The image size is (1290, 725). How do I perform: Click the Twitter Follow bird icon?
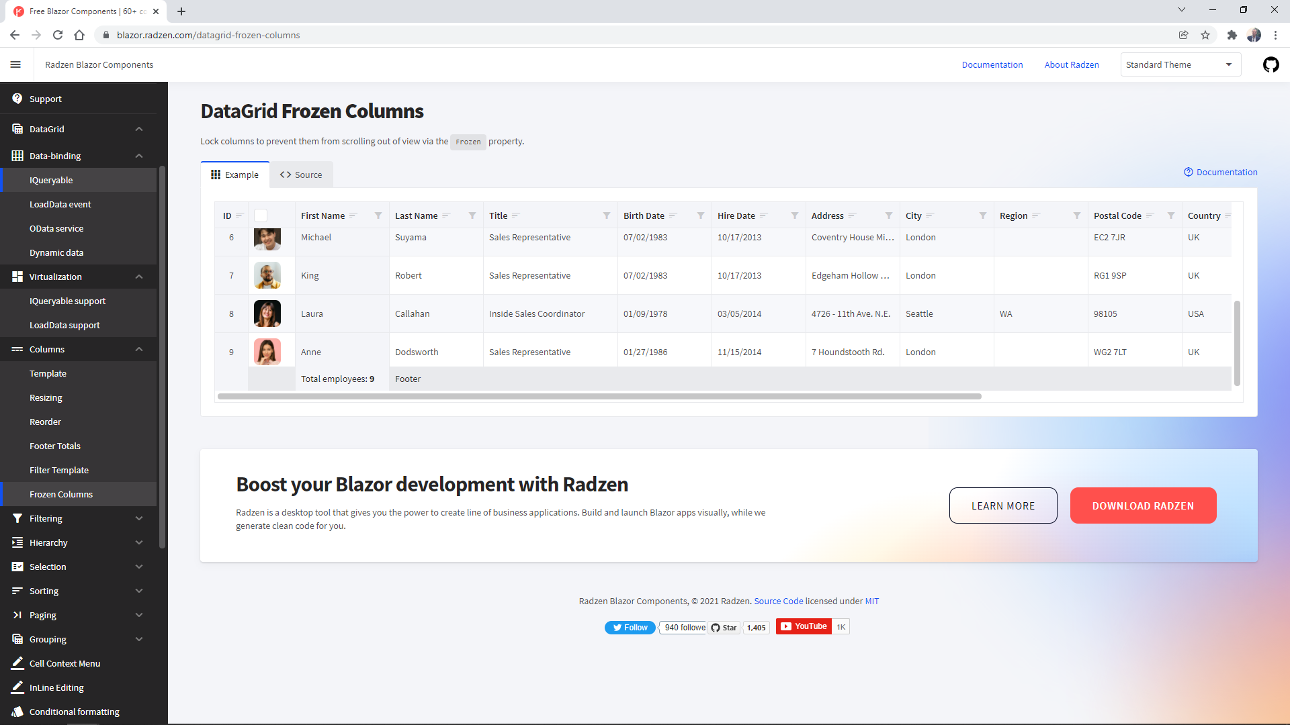616,627
